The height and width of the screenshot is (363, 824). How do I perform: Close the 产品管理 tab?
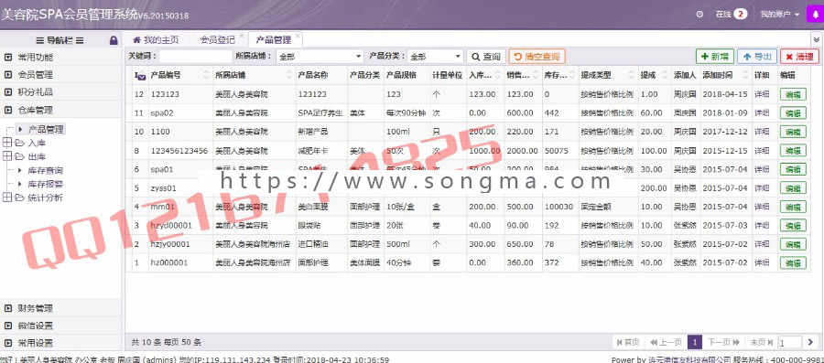298,37
